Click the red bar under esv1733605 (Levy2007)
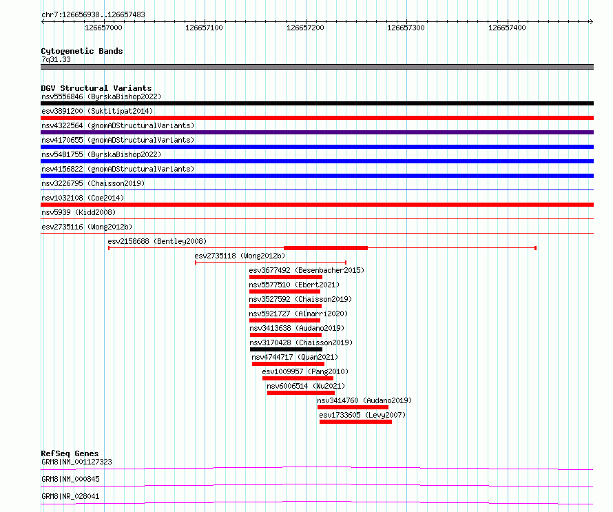Screen dimensions: 613x512 pos(356,422)
